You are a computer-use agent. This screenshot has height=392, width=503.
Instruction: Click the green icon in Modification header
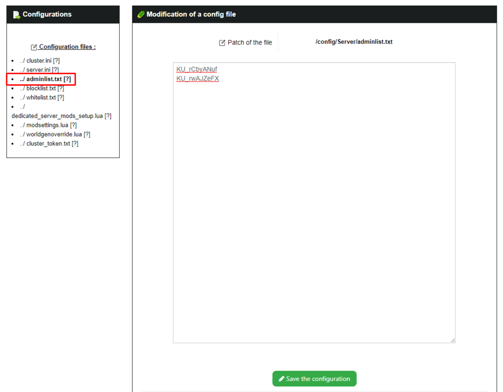141,15
